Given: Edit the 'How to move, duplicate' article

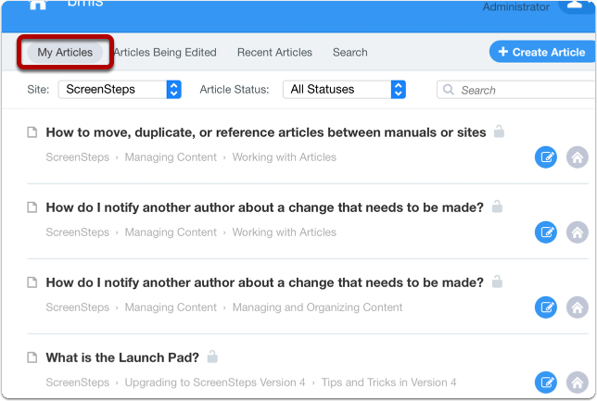Looking at the screenshot, I should (546, 157).
